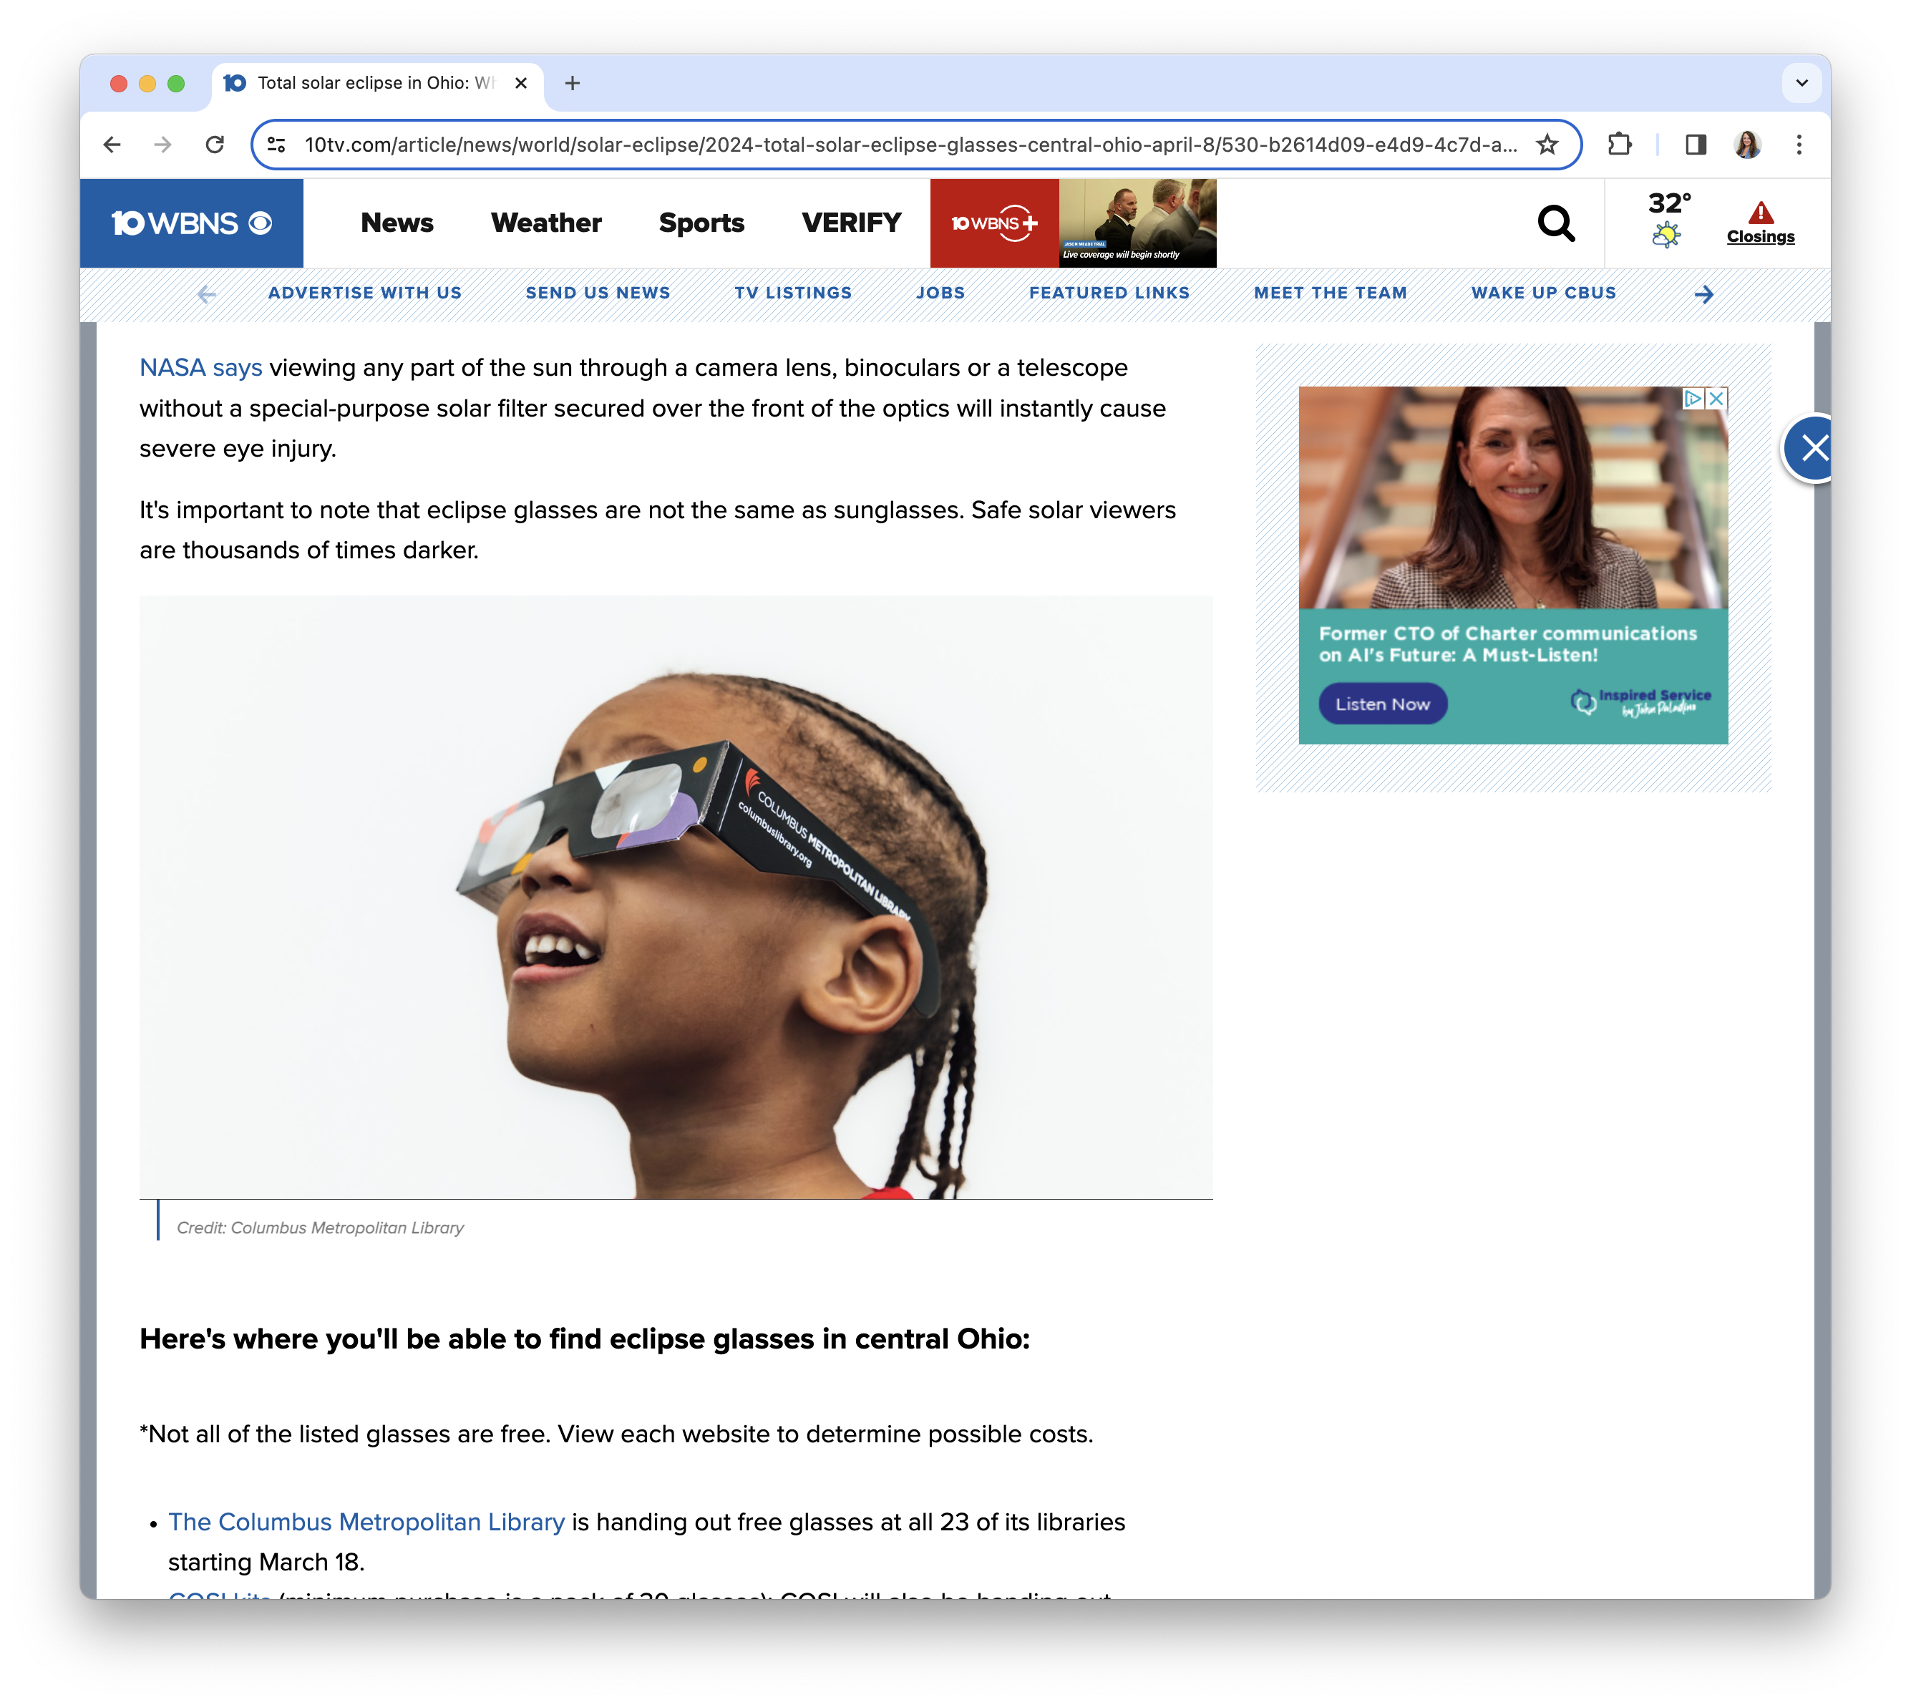Screen dimensions: 1911x1705
Task: Expand the tab search dropdown
Action: (x=1801, y=83)
